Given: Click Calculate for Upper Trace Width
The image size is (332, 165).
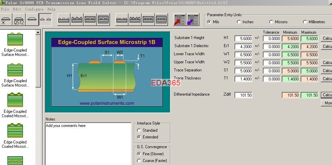Looking at the screenshot, I should tap(327, 63).
